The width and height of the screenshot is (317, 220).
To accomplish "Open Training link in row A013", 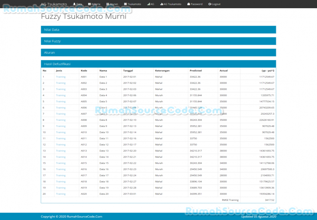I will 61,151.
